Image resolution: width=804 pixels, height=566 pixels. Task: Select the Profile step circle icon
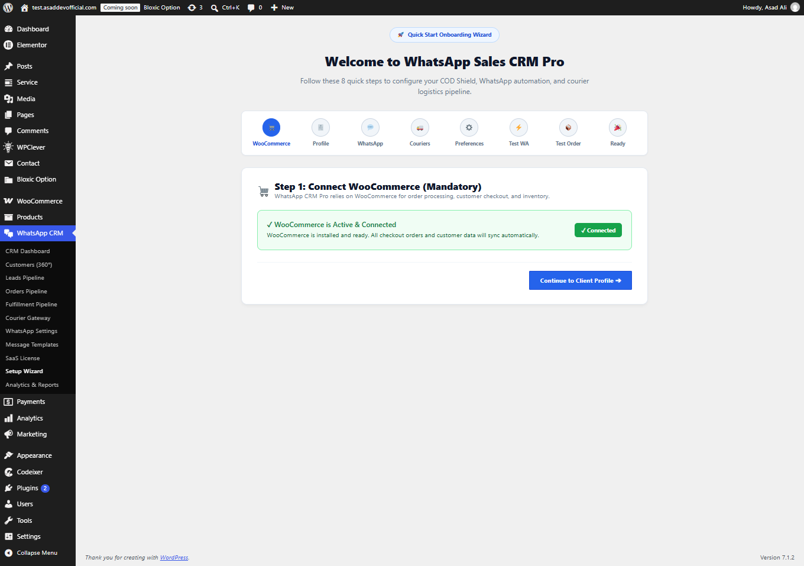point(321,128)
